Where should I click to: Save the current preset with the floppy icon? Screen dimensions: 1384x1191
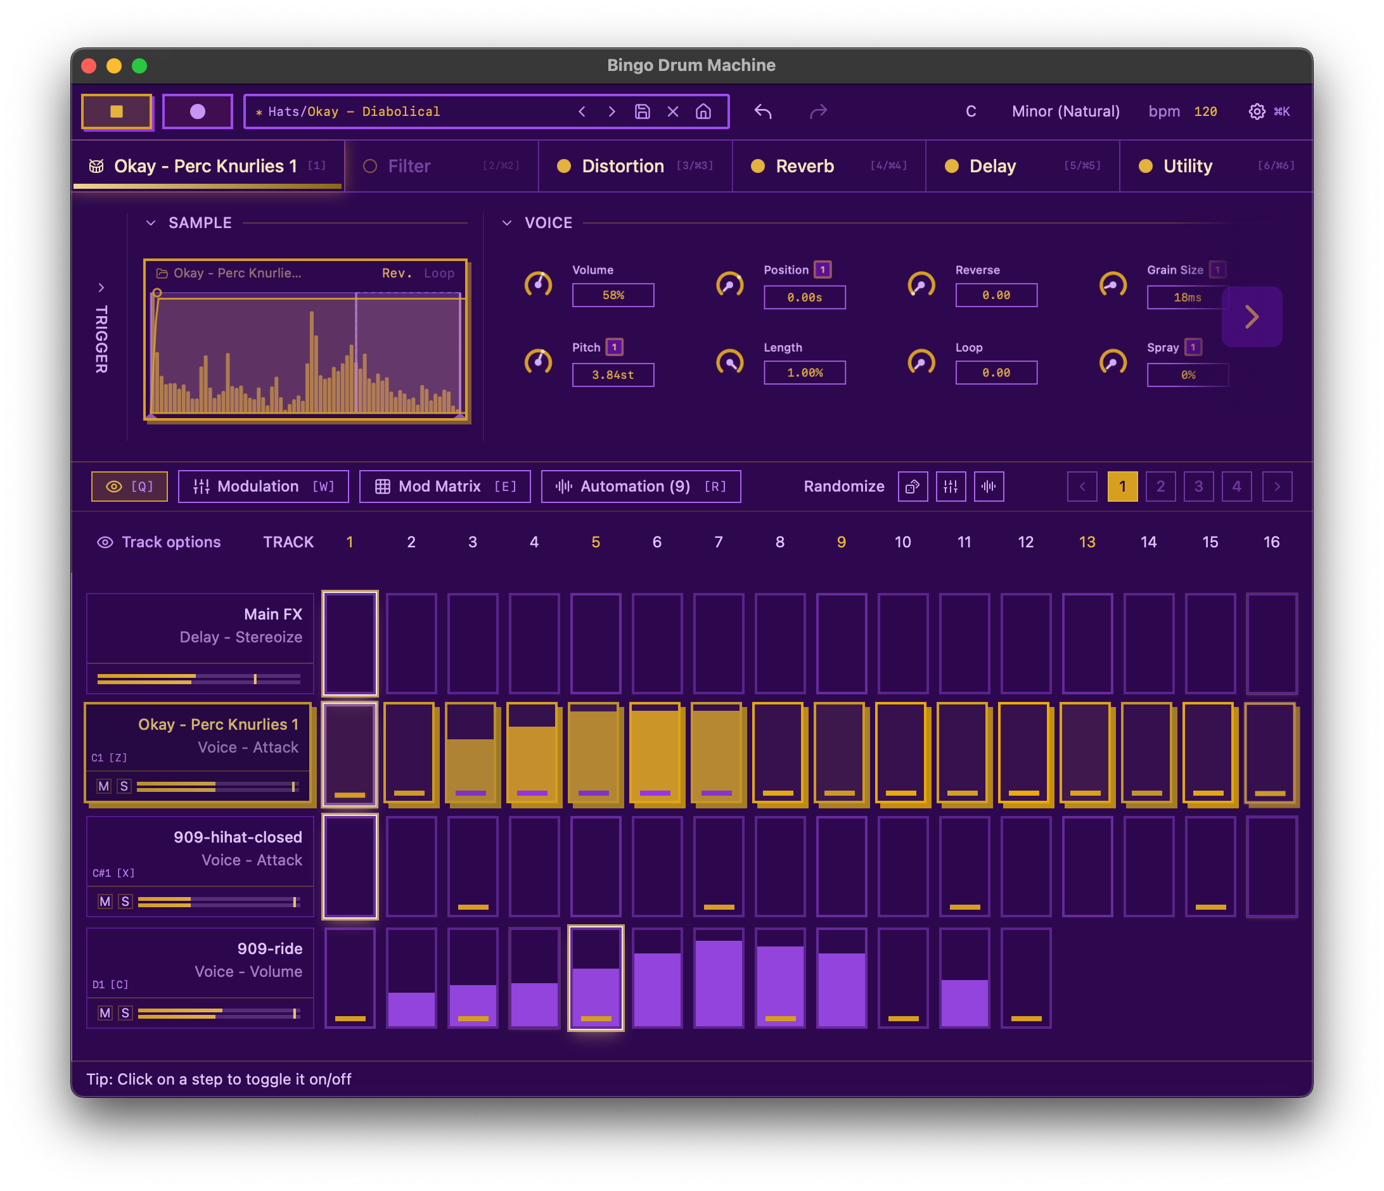(643, 111)
